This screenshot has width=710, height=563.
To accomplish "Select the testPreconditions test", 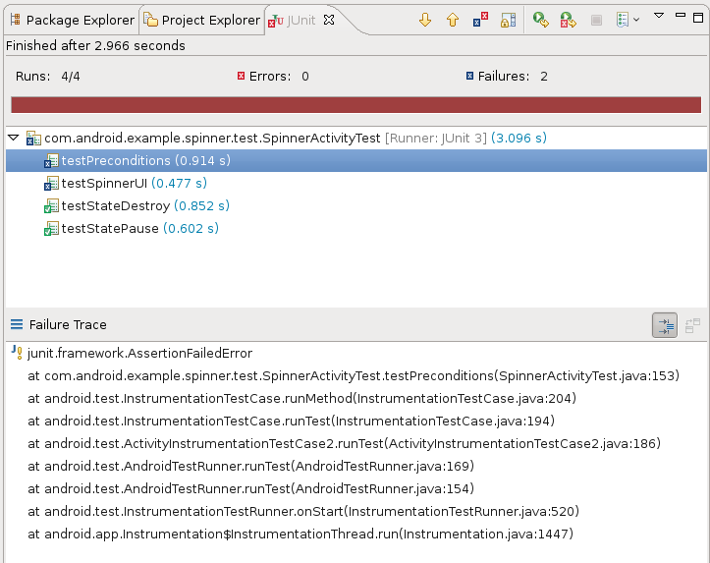I will [x=355, y=160].
